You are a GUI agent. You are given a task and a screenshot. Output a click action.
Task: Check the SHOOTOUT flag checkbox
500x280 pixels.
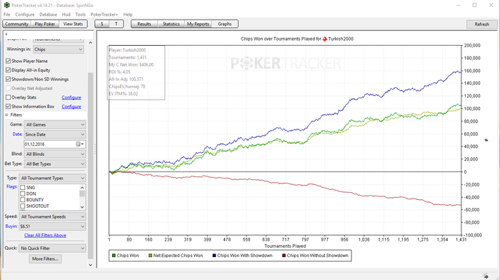(x=23, y=206)
